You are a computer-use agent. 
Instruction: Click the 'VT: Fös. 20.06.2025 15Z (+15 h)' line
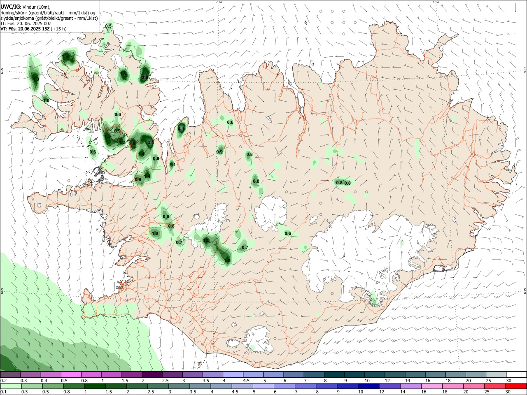tap(33, 29)
